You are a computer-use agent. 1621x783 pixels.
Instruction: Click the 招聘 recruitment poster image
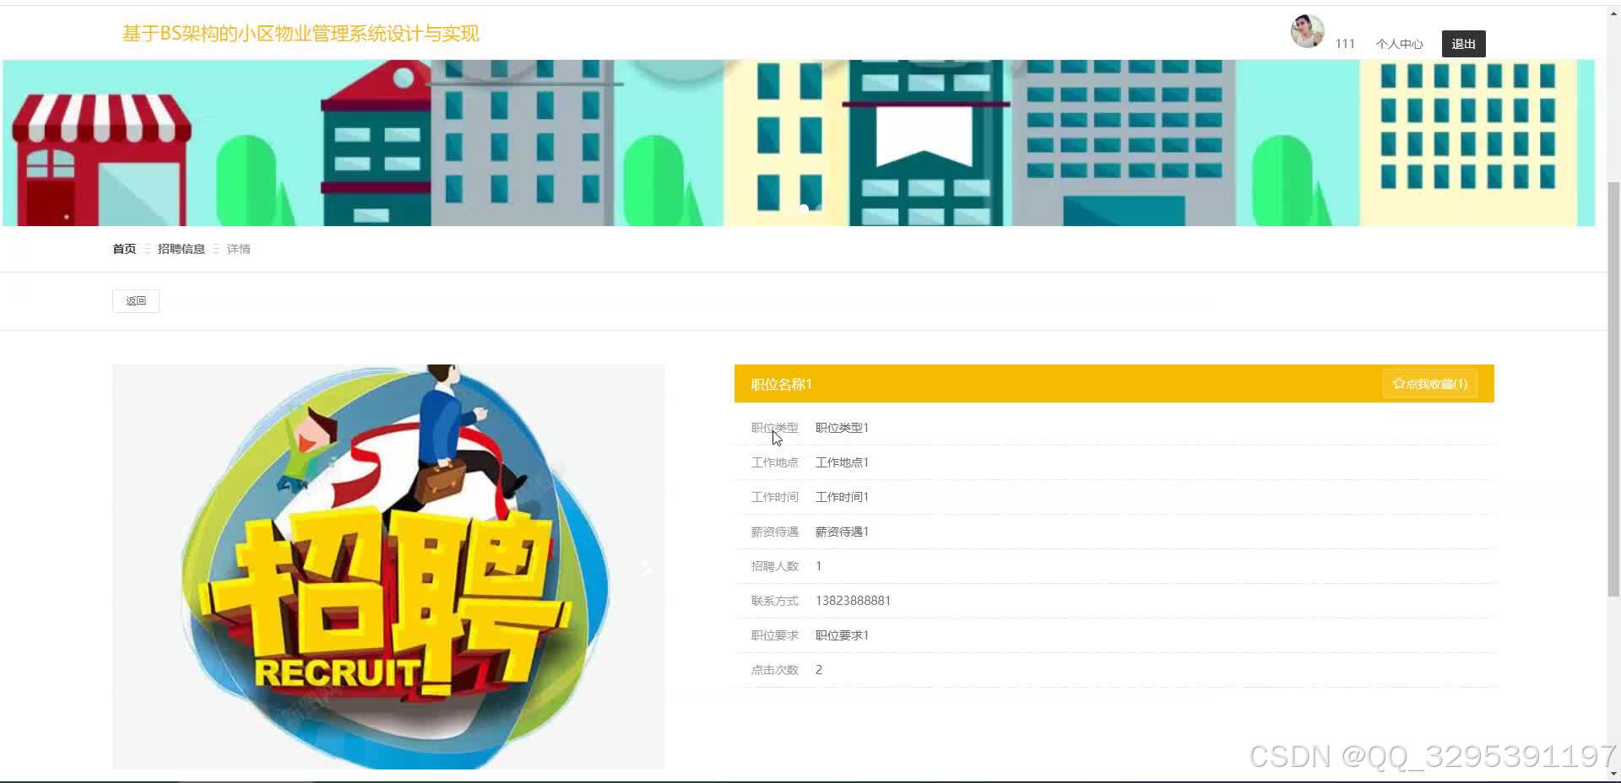tap(388, 566)
